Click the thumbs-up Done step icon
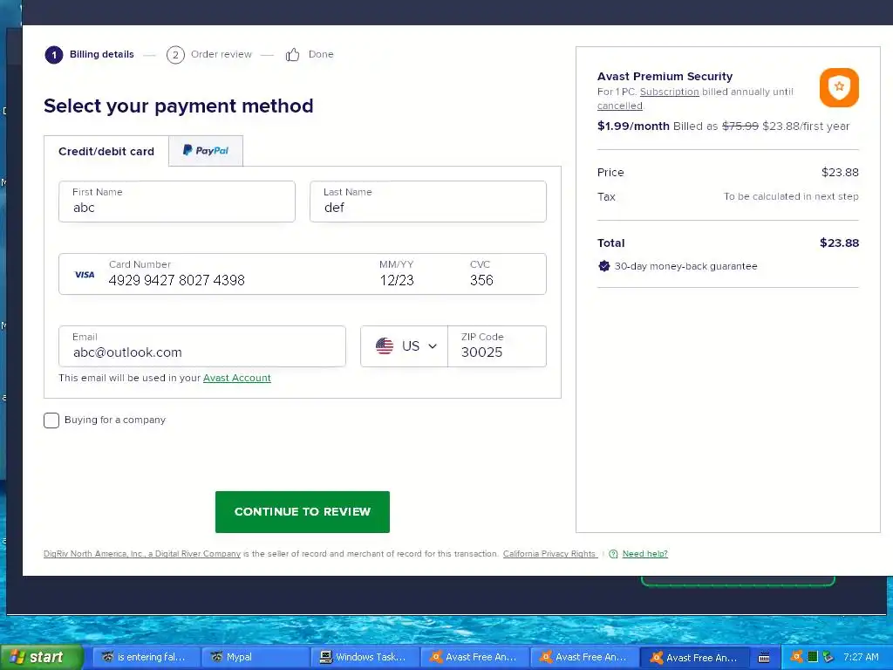This screenshot has height=670, width=893. 293,55
